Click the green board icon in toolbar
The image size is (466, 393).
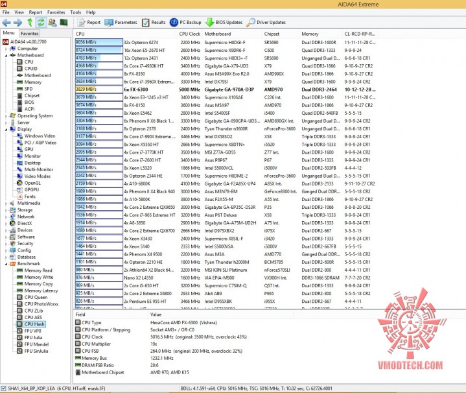(64, 22)
